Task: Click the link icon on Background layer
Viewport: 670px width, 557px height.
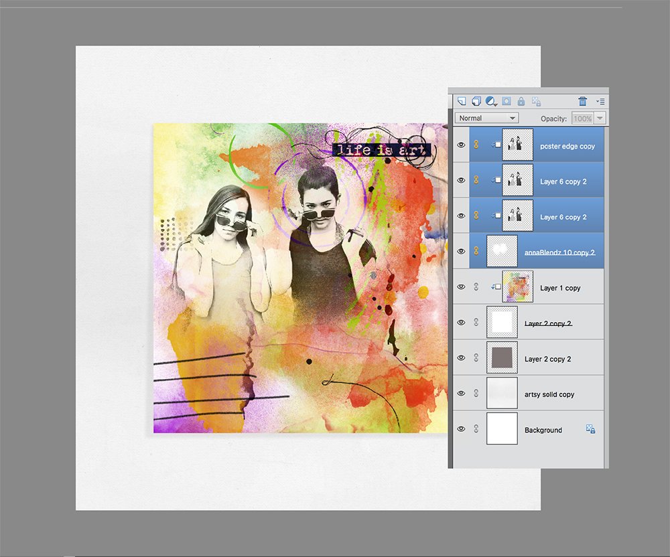Action: [476, 428]
